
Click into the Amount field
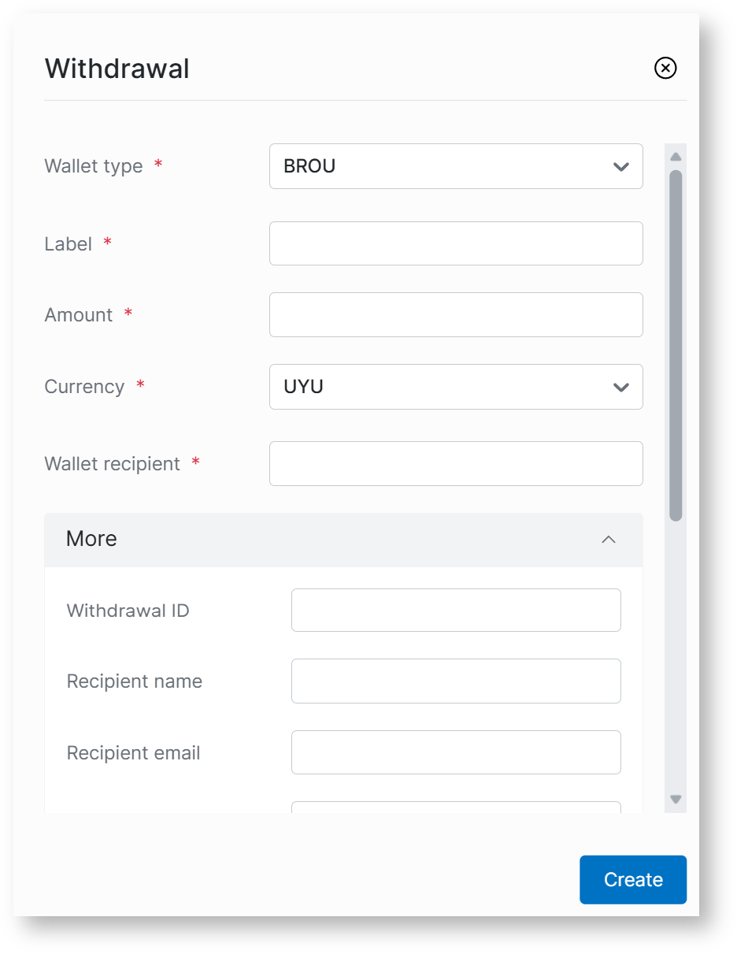pyautogui.click(x=455, y=315)
